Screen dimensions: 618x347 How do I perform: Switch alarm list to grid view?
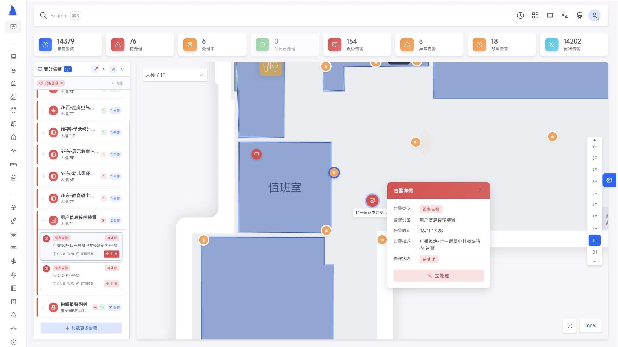(113, 69)
